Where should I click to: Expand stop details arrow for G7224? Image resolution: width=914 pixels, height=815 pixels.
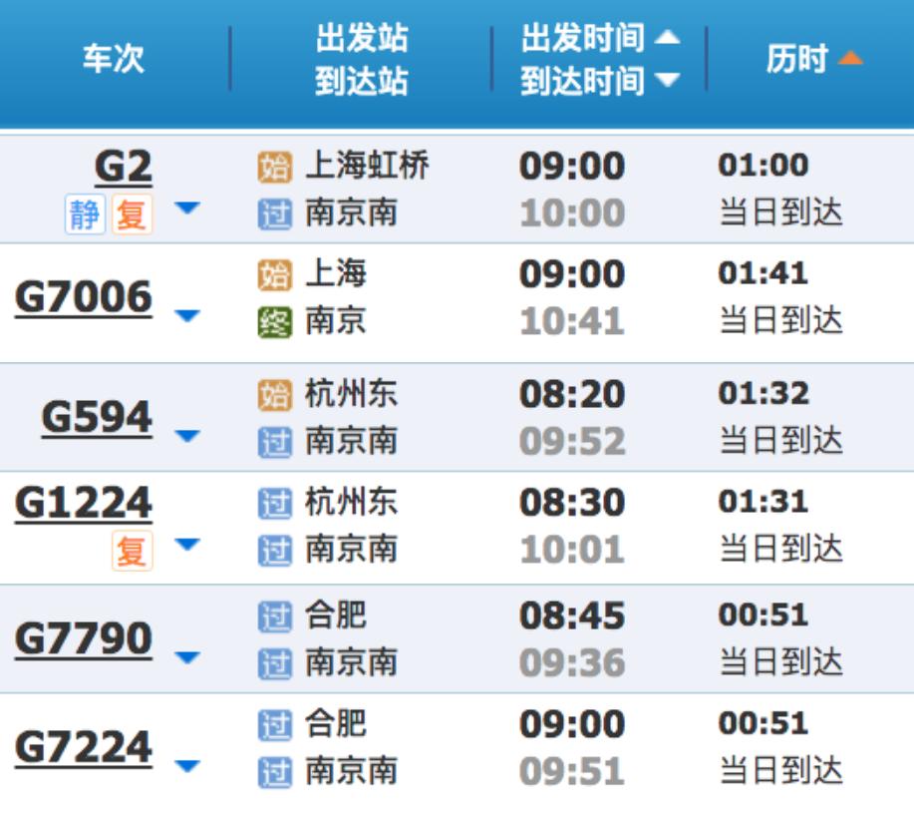[187, 765]
